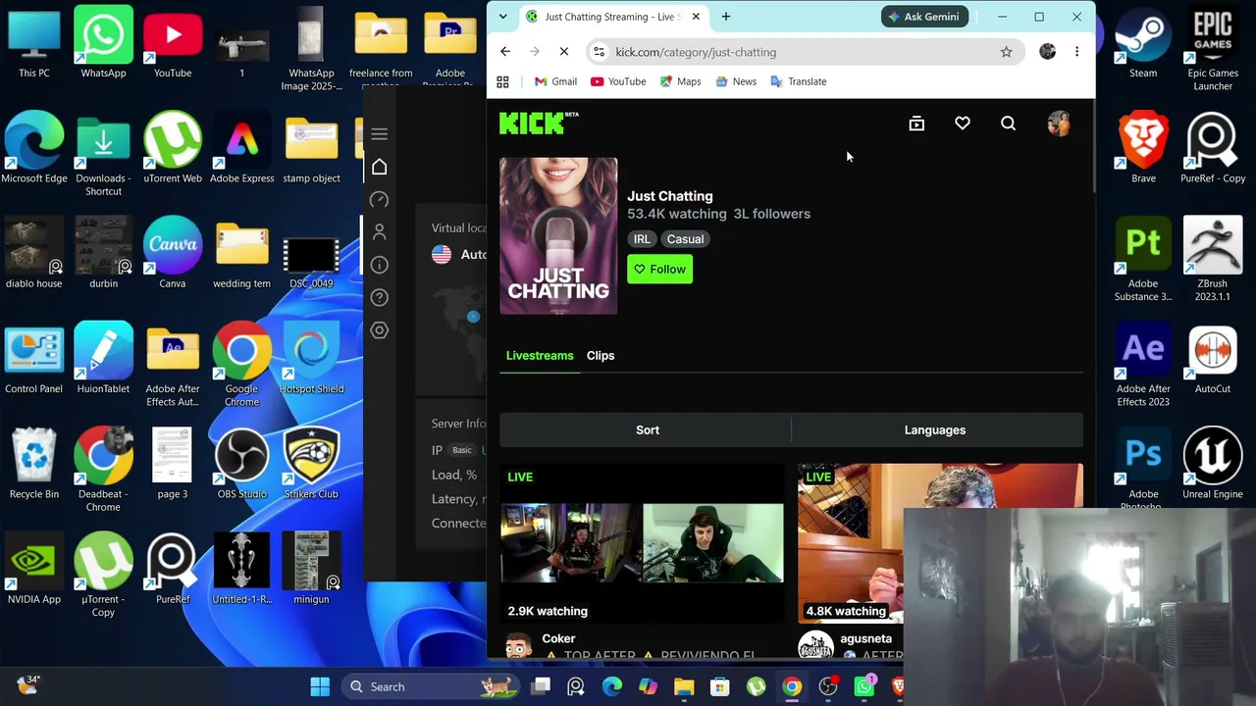The width and height of the screenshot is (1256, 706).
Task: Open the Just Chatting category cover image
Action: (558, 236)
